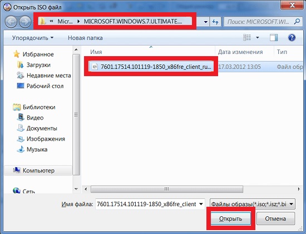Click the Открыть button

pos(230,219)
